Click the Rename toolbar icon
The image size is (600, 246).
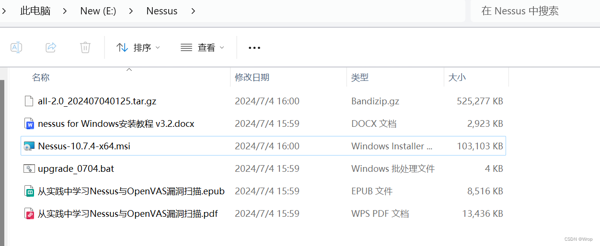(16, 47)
